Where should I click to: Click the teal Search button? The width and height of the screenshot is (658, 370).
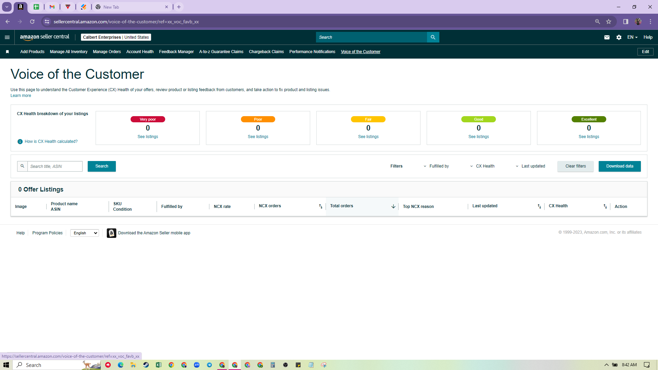click(x=102, y=166)
